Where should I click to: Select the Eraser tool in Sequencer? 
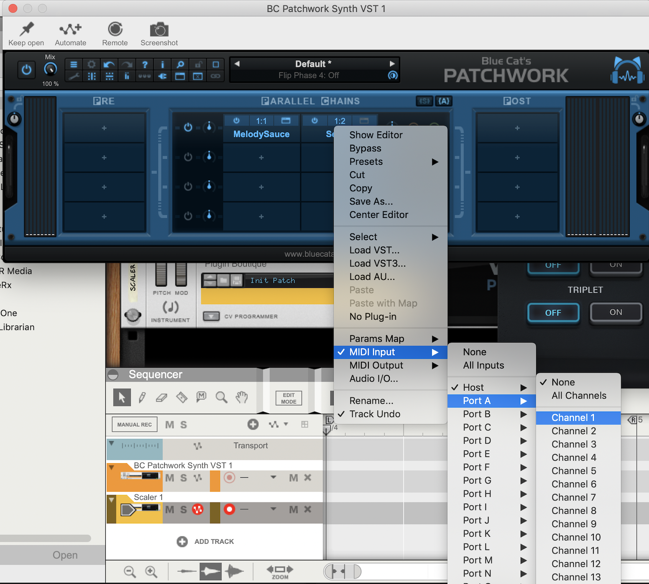(x=162, y=397)
